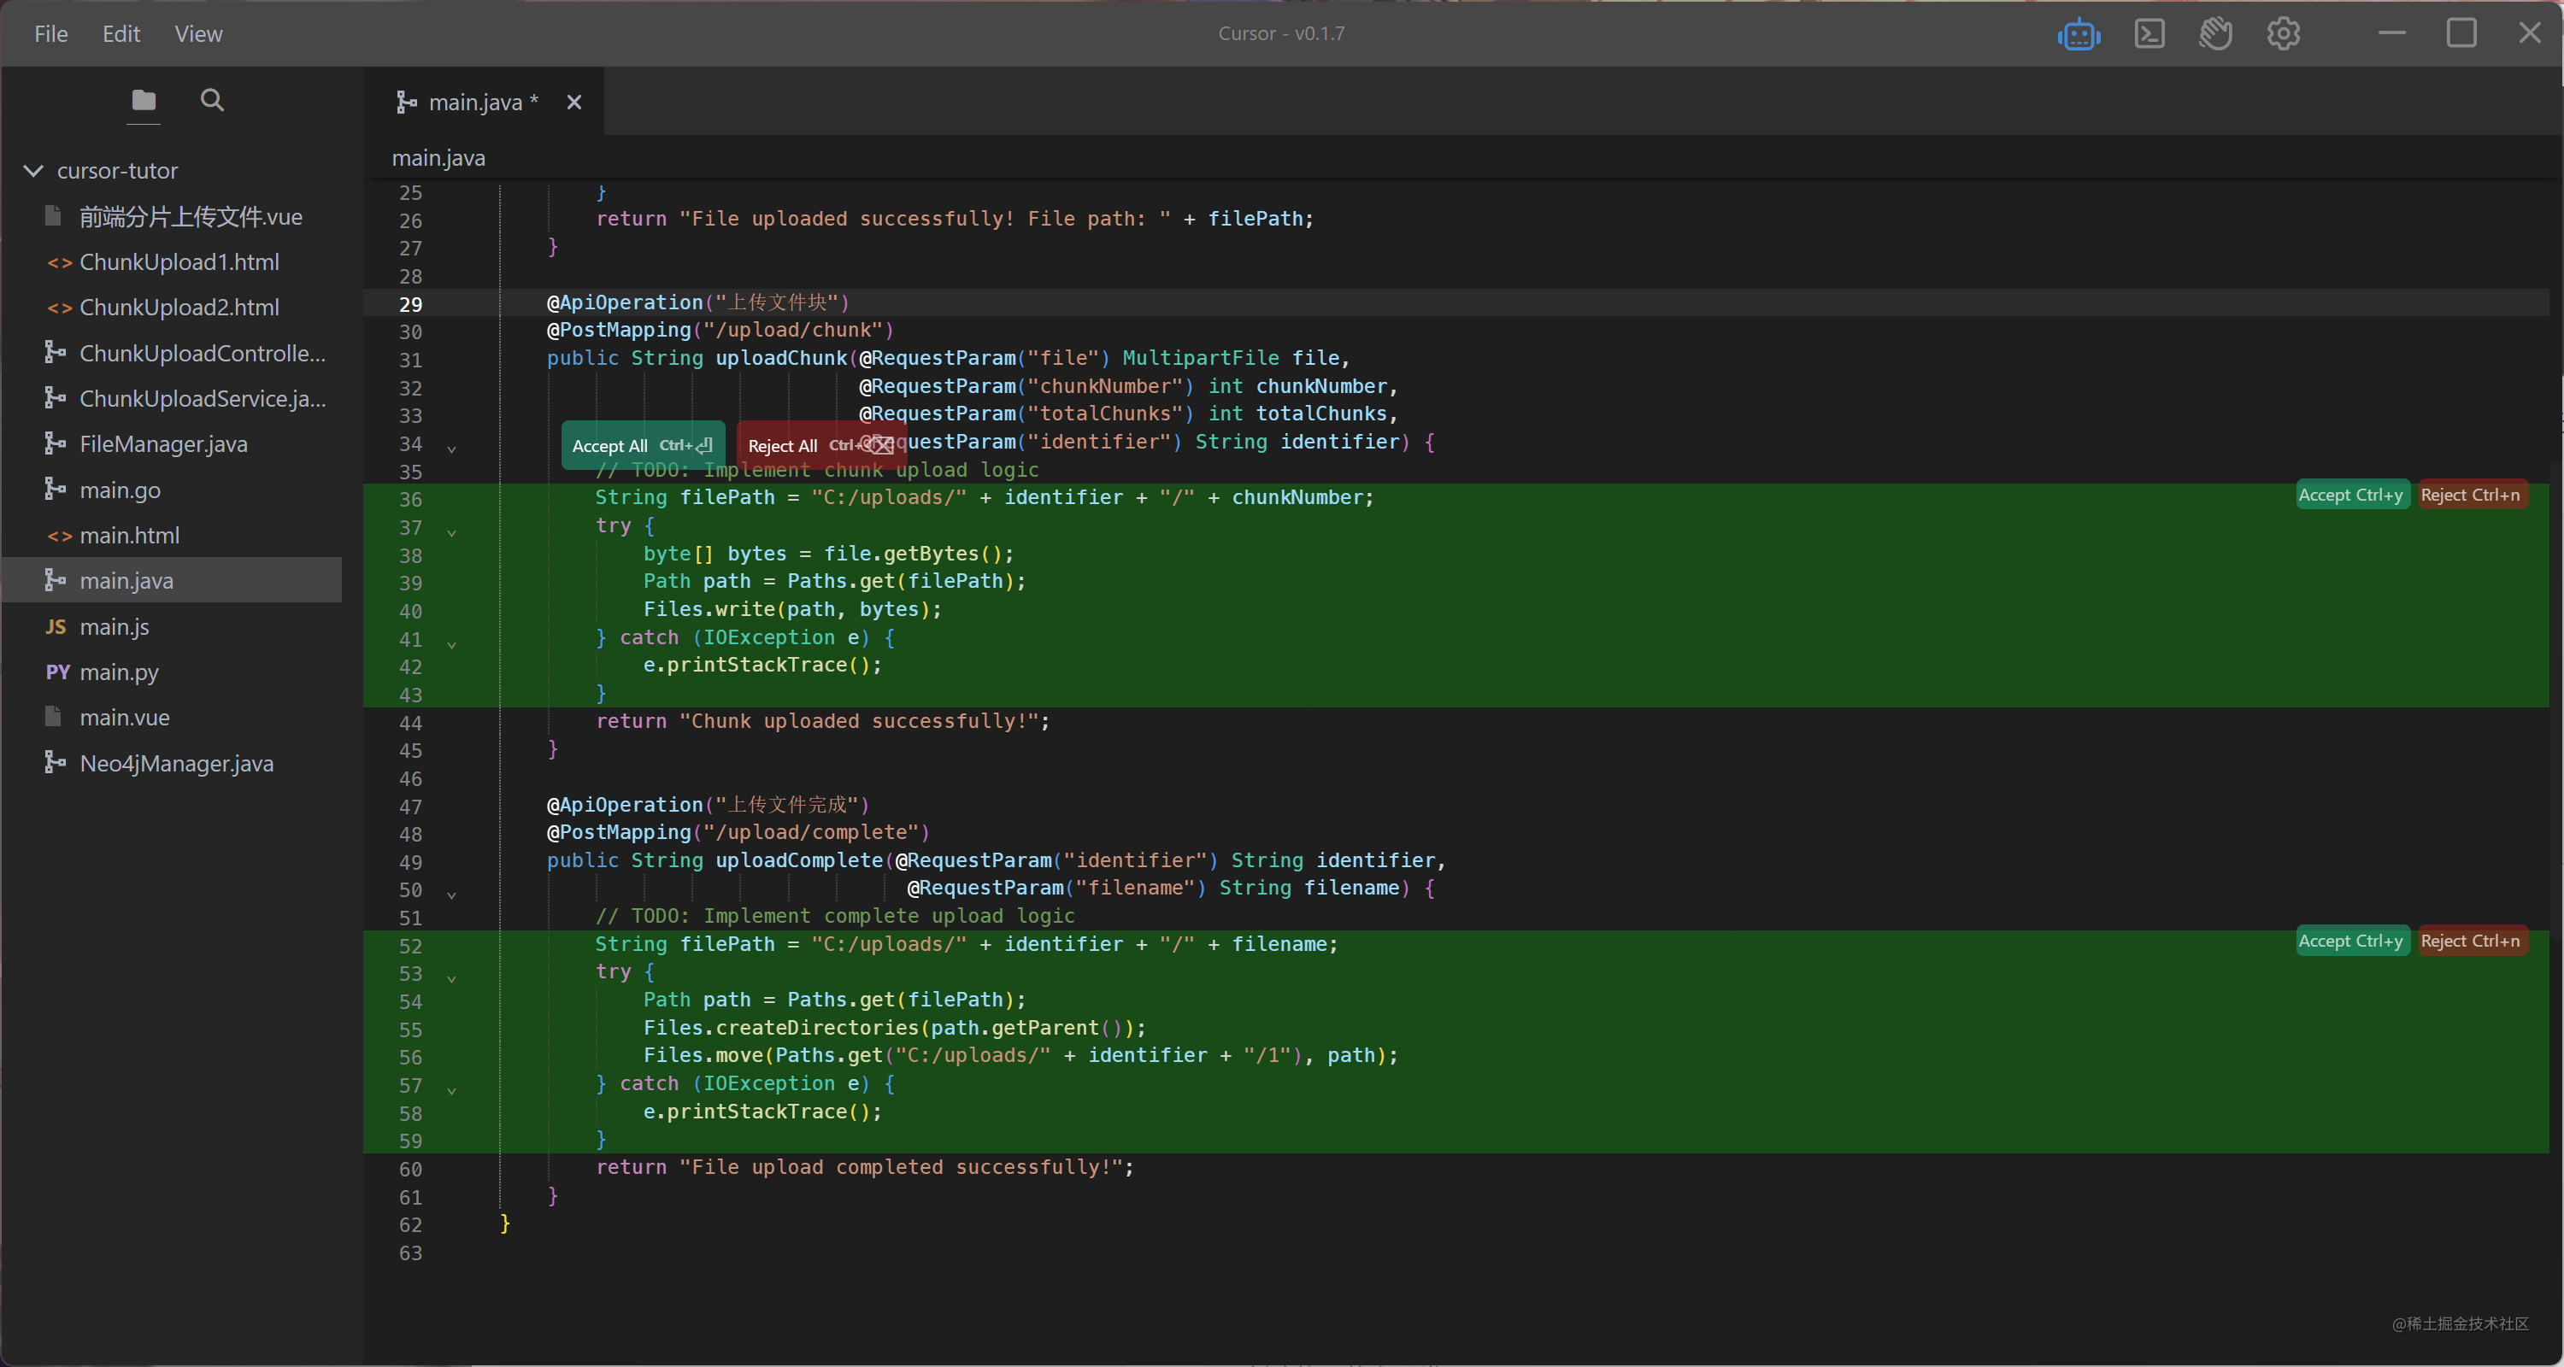
Task: Accept the change at line 36
Action: tap(2351, 496)
